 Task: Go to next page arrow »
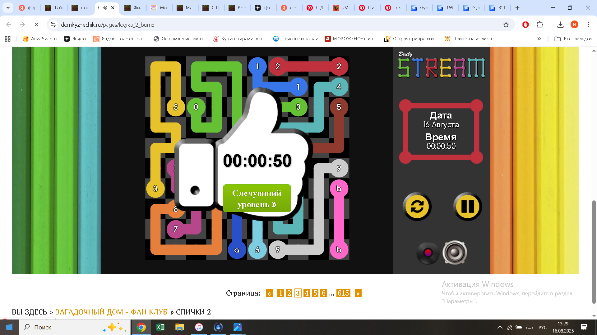[358, 293]
